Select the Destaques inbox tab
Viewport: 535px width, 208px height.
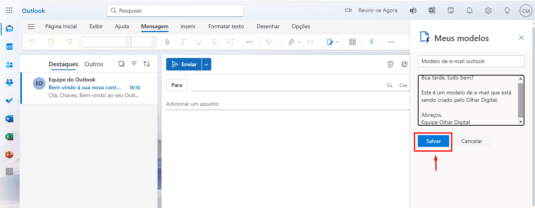click(63, 64)
